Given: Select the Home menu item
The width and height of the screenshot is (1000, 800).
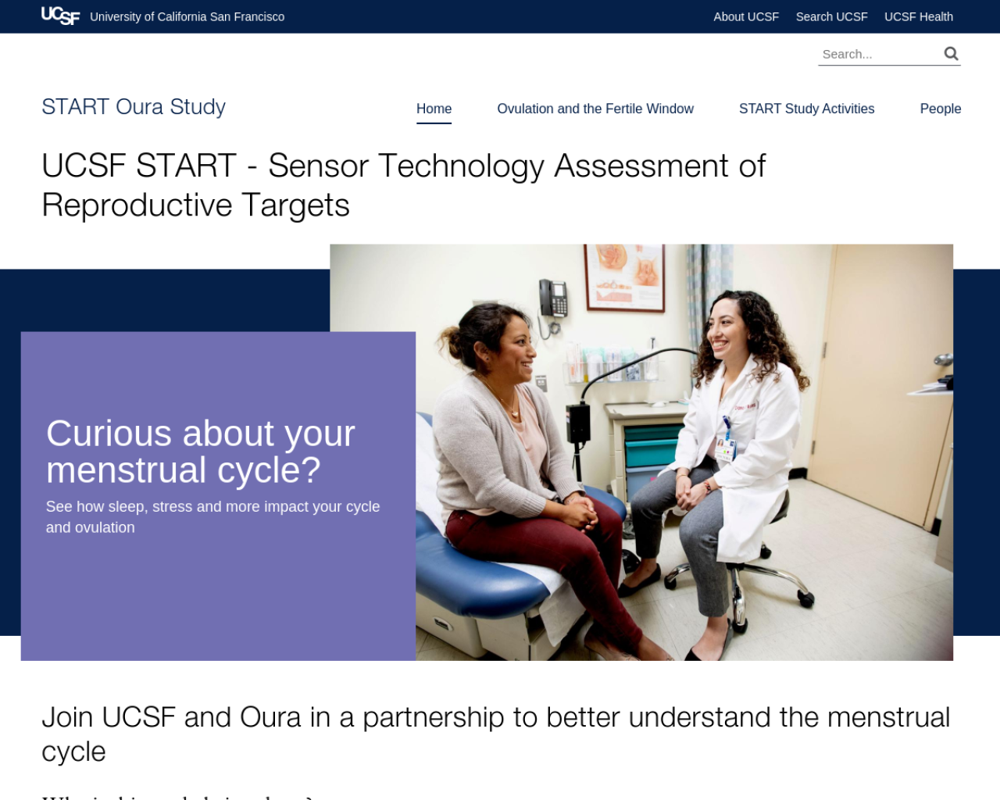Looking at the screenshot, I should [x=434, y=109].
